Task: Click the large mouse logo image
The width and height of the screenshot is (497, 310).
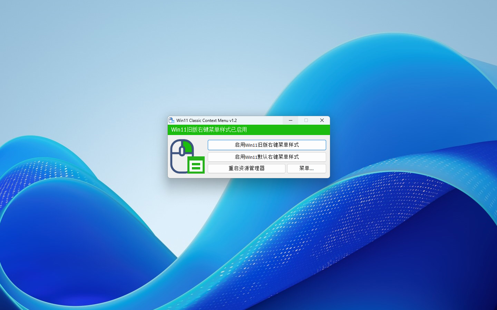Action: (187, 156)
